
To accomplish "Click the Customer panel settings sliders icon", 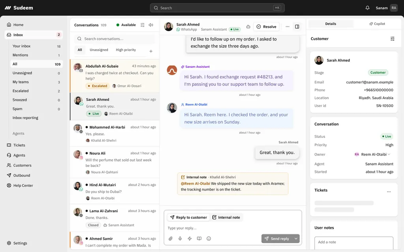I will pos(393,39).
